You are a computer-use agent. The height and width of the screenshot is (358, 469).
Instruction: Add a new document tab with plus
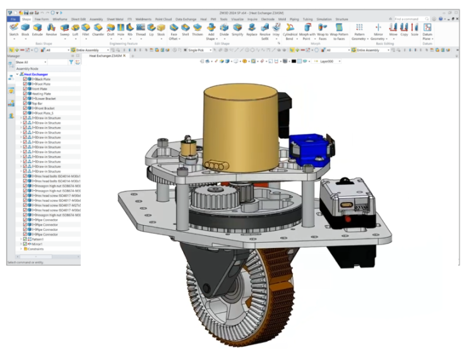[x=133, y=56]
